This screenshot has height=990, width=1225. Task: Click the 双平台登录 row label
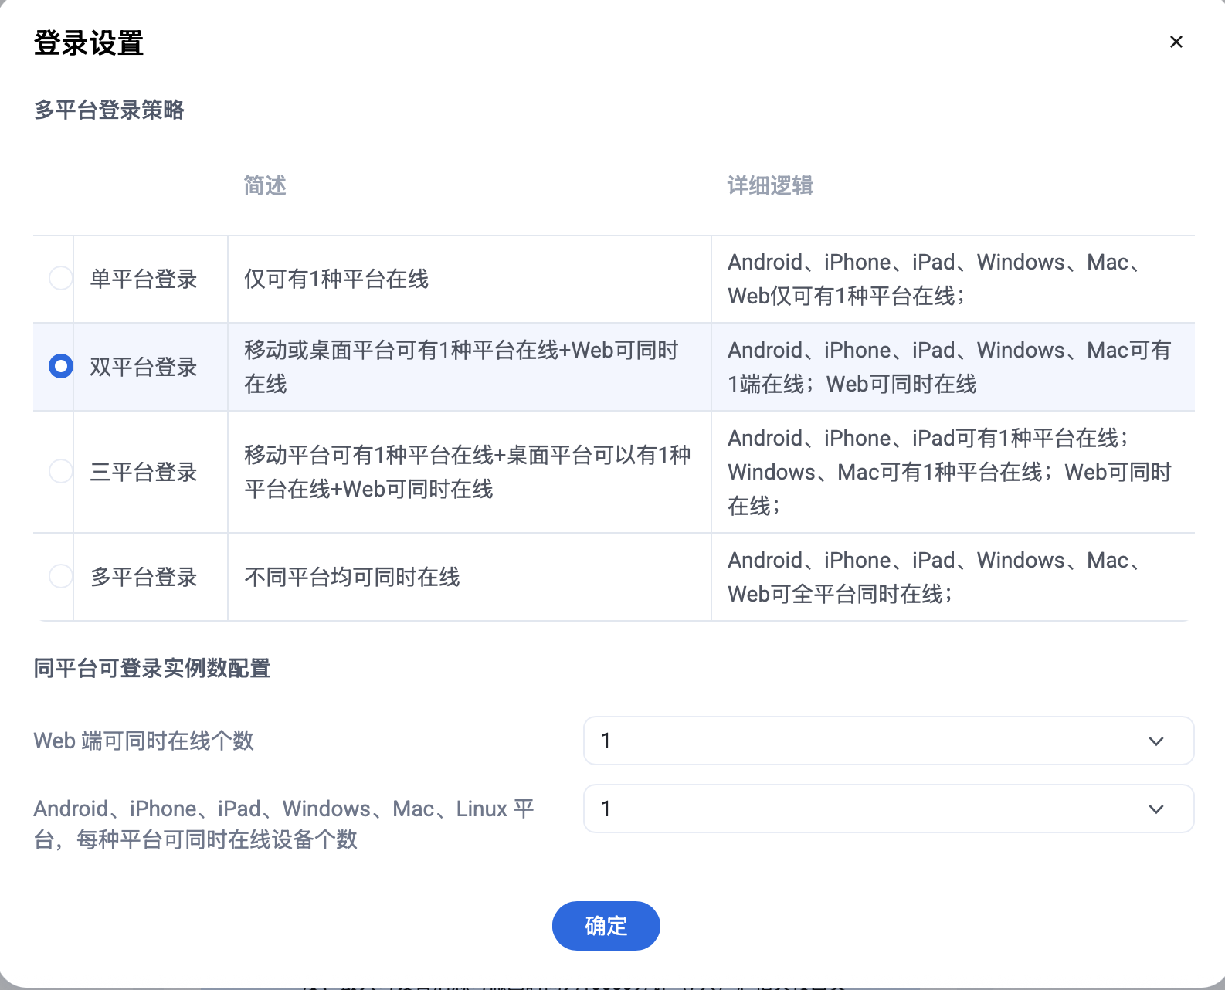coord(144,367)
